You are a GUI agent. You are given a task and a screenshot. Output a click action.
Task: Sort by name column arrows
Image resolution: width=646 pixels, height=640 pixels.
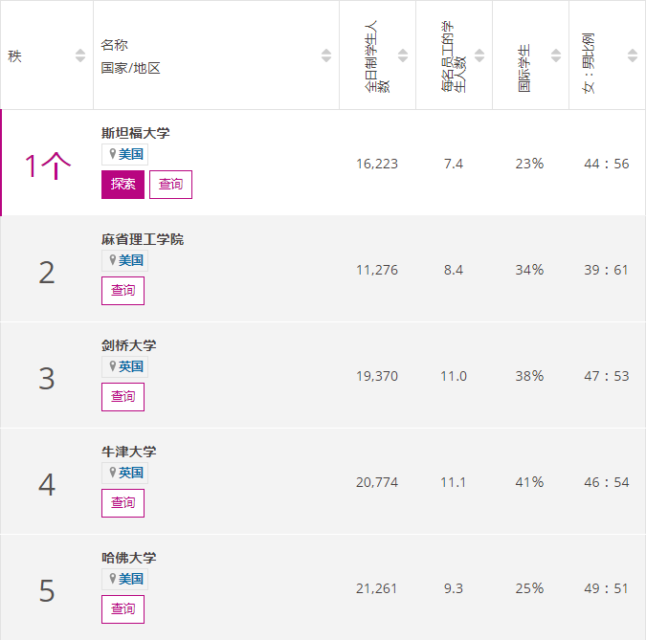click(x=326, y=56)
